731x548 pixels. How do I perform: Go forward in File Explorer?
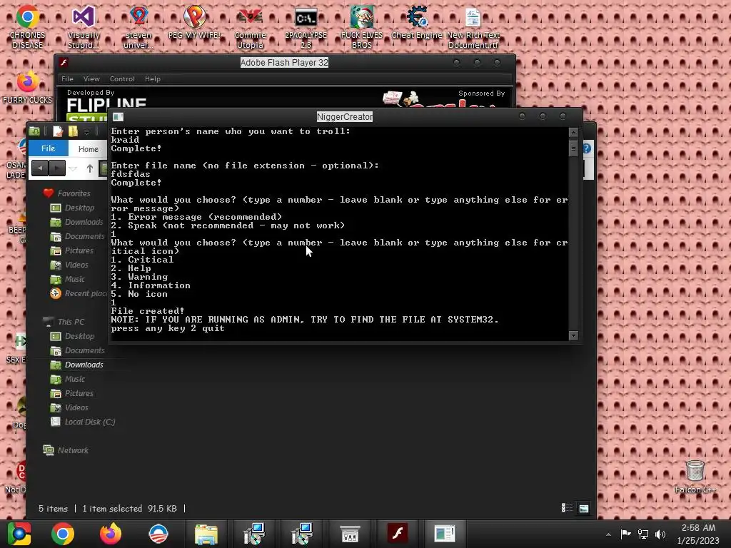click(x=57, y=168)
